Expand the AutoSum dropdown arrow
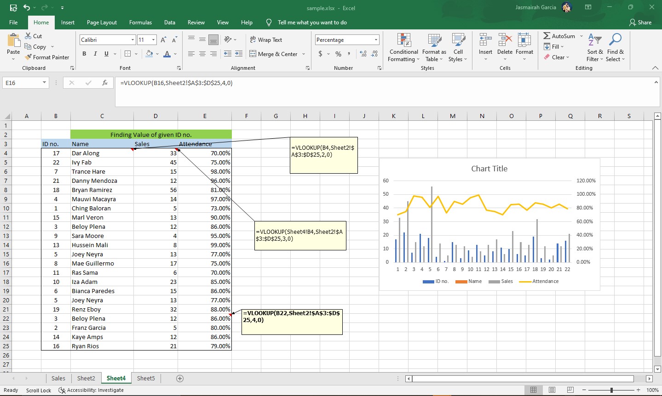This screenshot has height=396, width=662. [581, 36]
